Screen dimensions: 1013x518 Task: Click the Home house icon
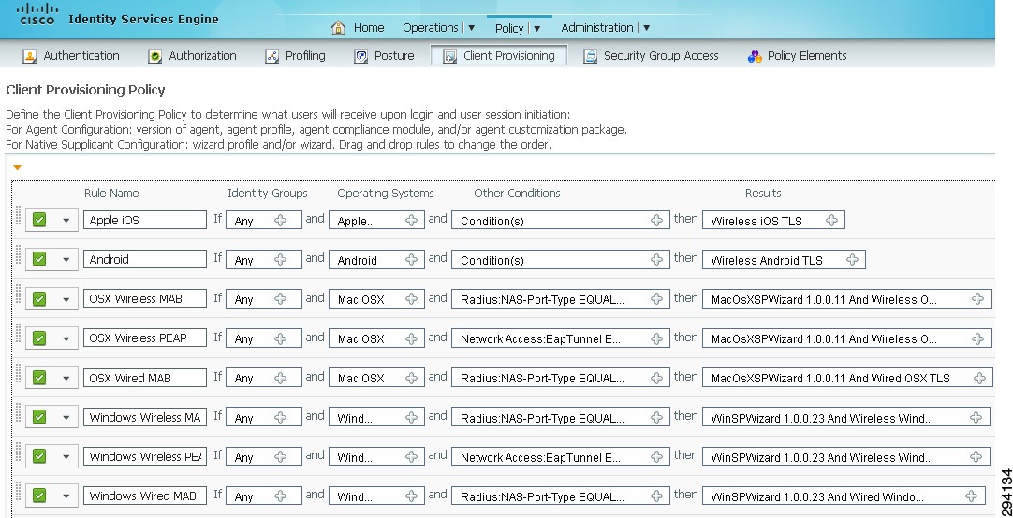tap(338, 27)
